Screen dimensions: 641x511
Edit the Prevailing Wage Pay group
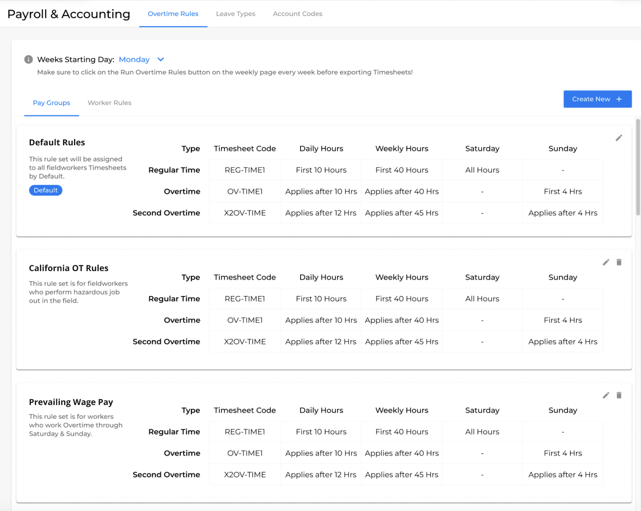pyautogui.click(x=606, y=395)
